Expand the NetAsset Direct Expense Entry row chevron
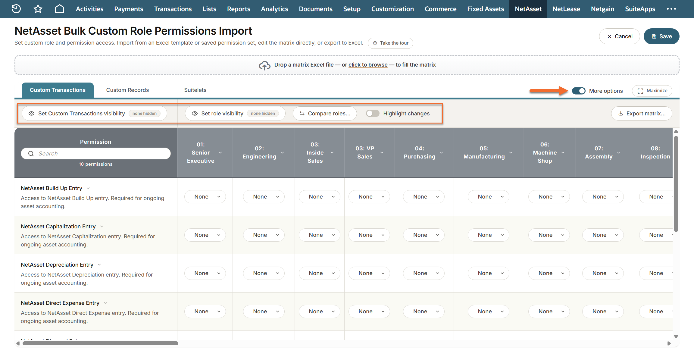 pos(105,303)
